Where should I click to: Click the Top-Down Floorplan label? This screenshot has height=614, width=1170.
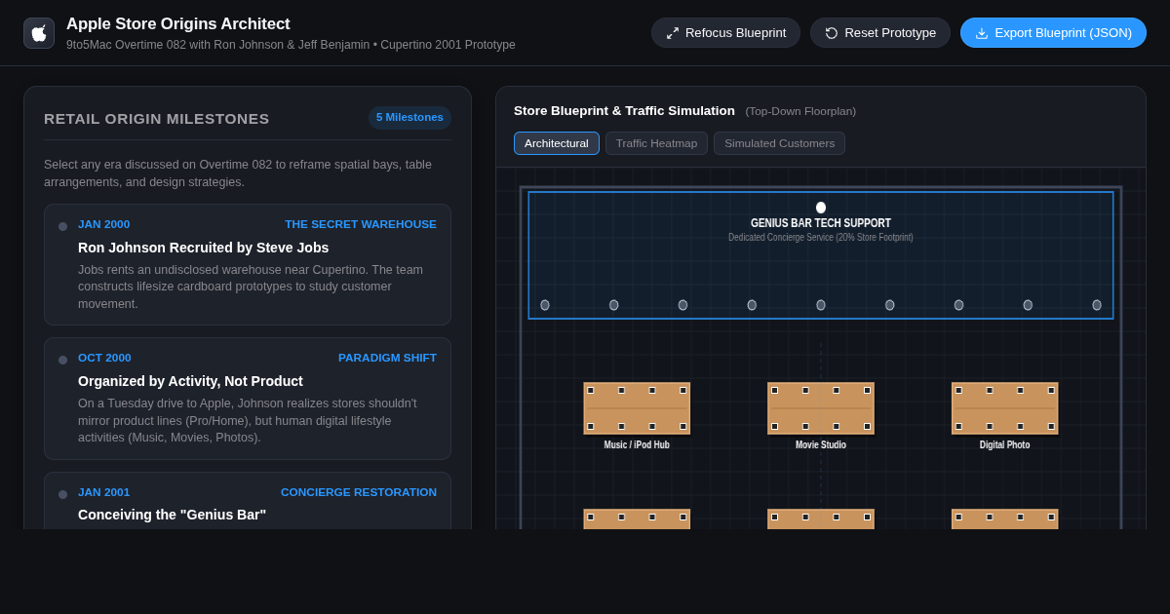click(800, 111)
